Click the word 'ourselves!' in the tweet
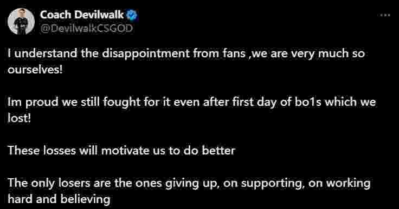The height and width of the screenshot is (209, 399). (x=35, y=70)
